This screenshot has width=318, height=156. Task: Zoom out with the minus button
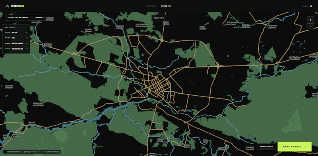(310, 27)
